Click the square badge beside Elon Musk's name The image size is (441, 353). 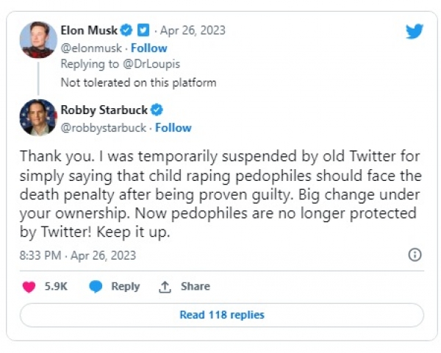(143, 31)
